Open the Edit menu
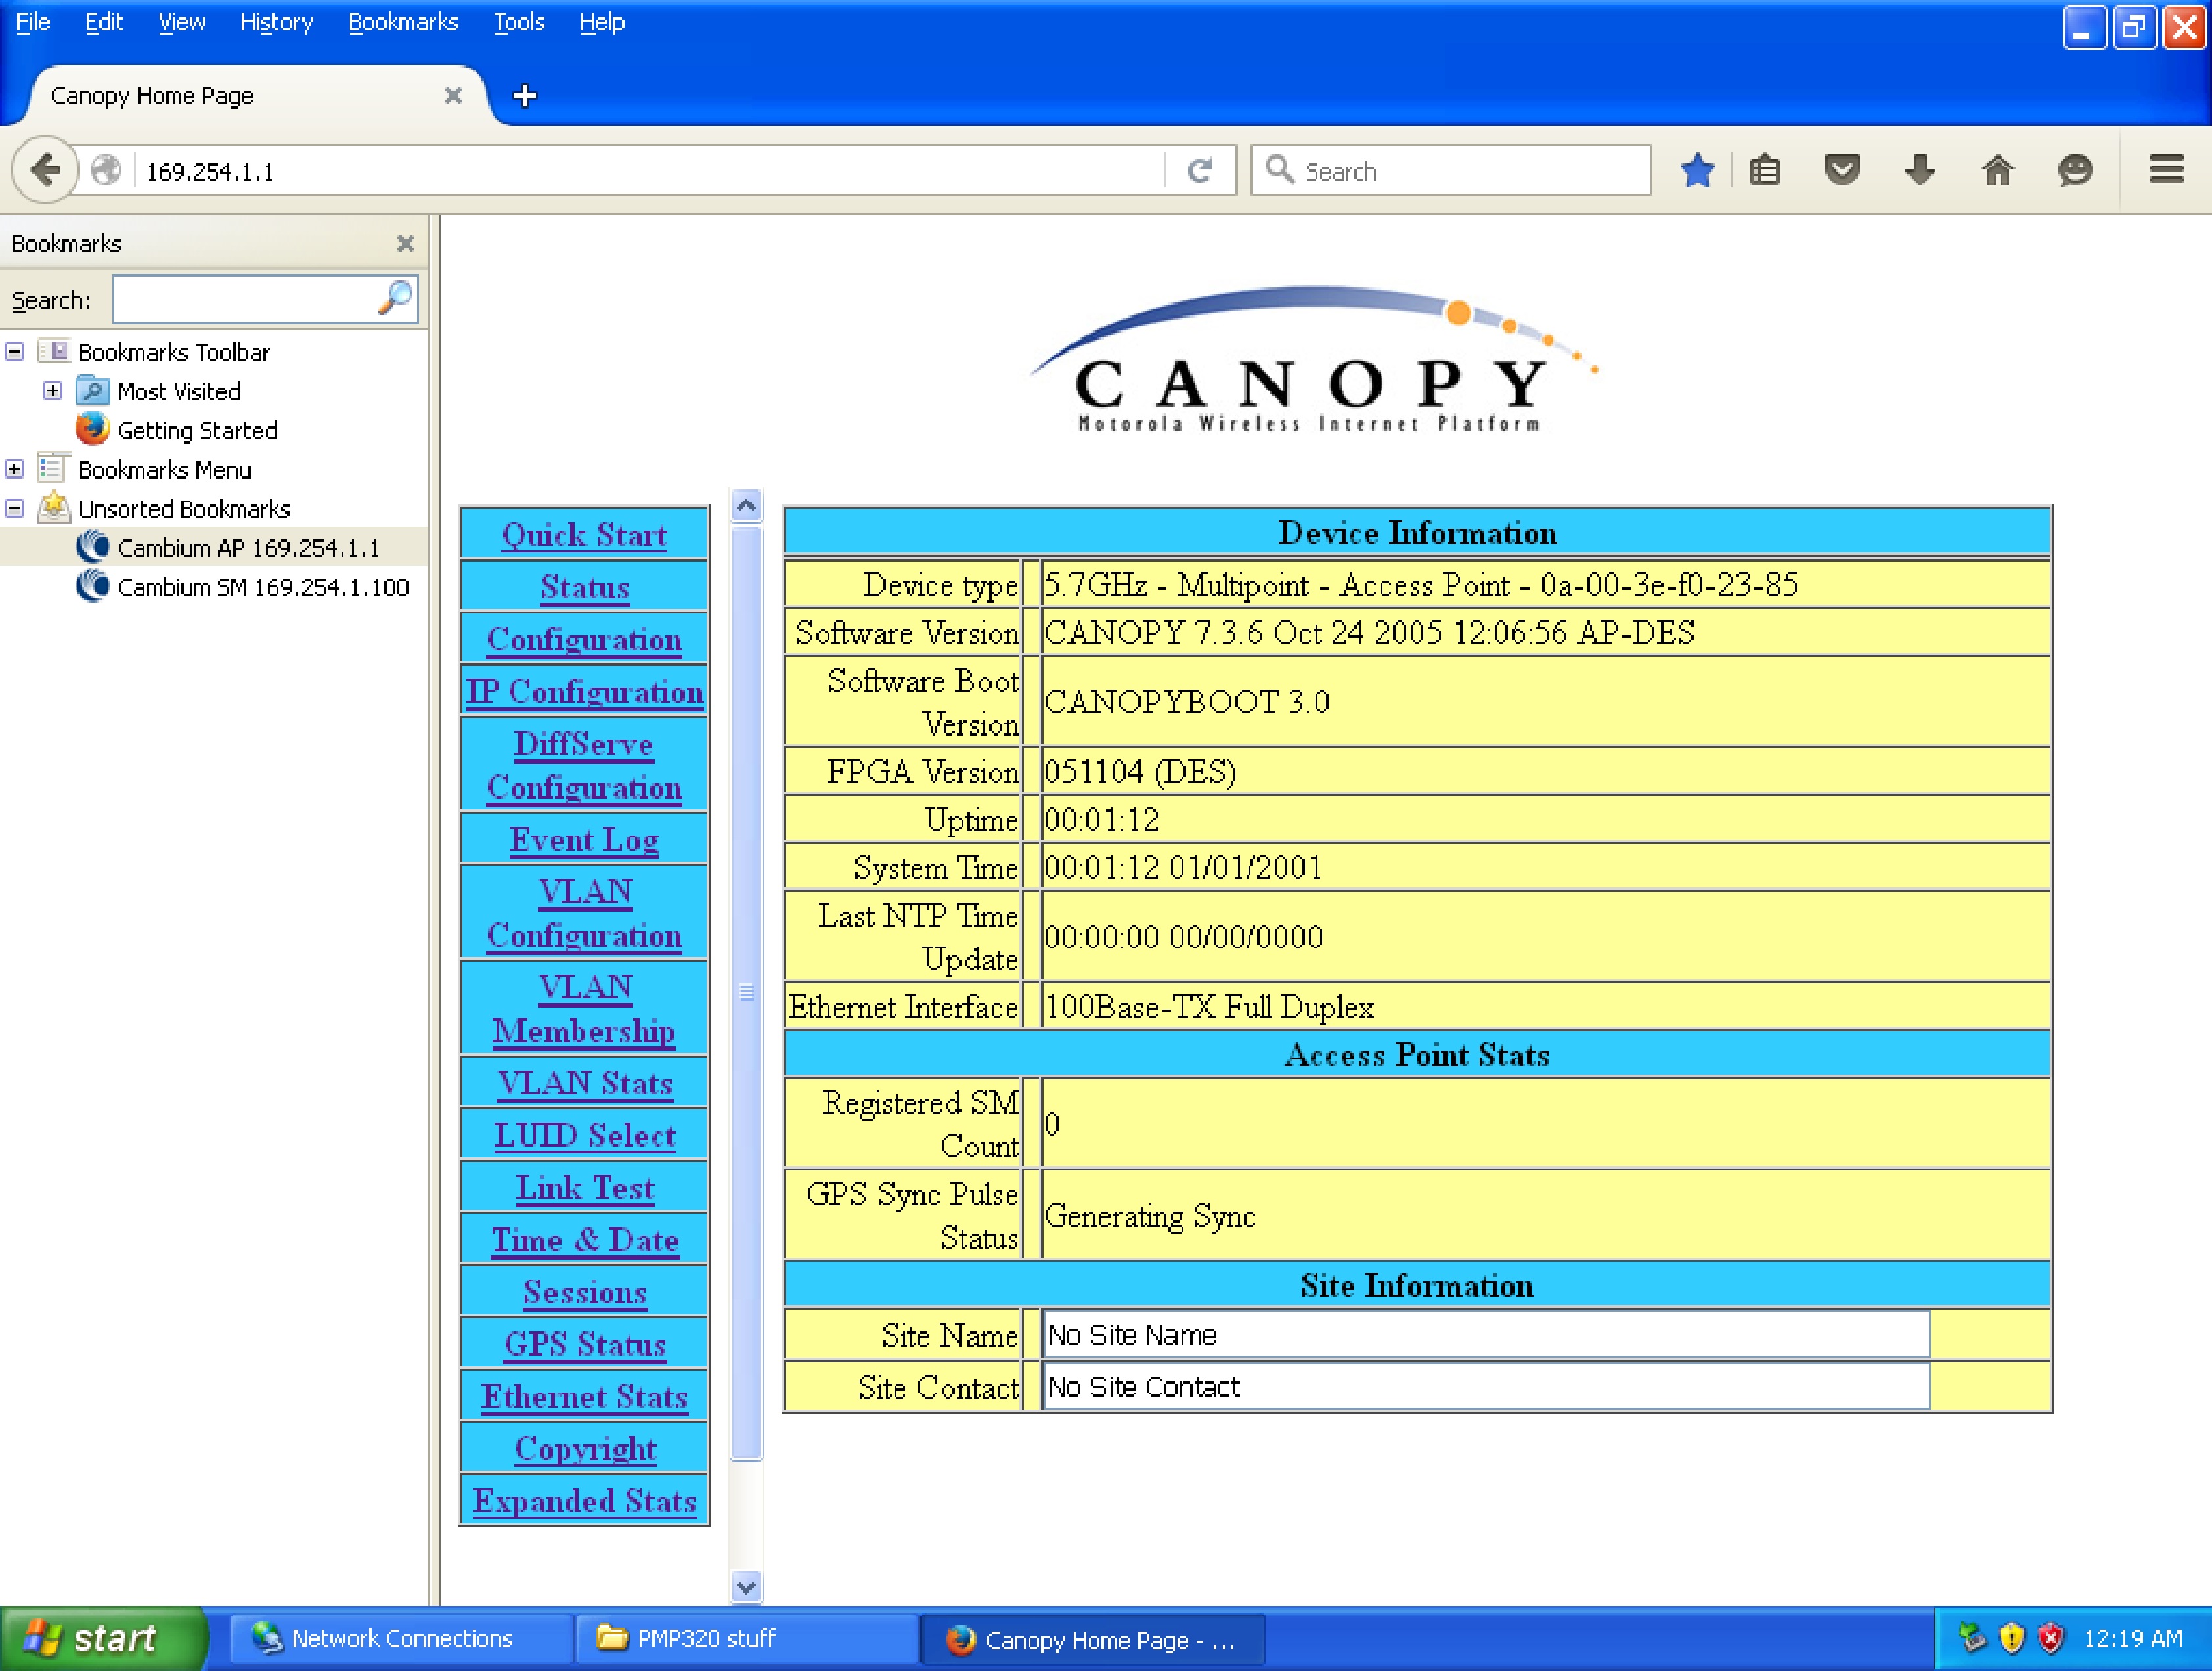 point(103,22)
